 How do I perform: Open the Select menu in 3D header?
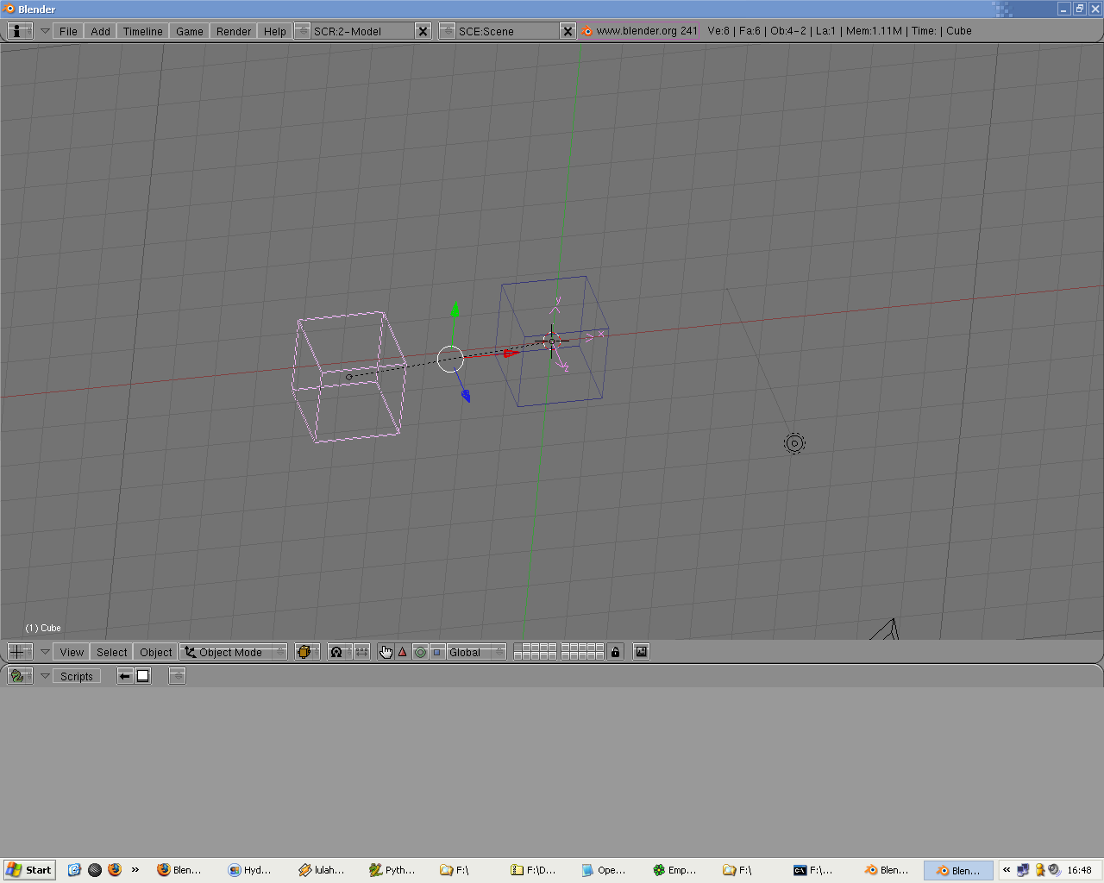pyautogui.click(x=111, y=652)
